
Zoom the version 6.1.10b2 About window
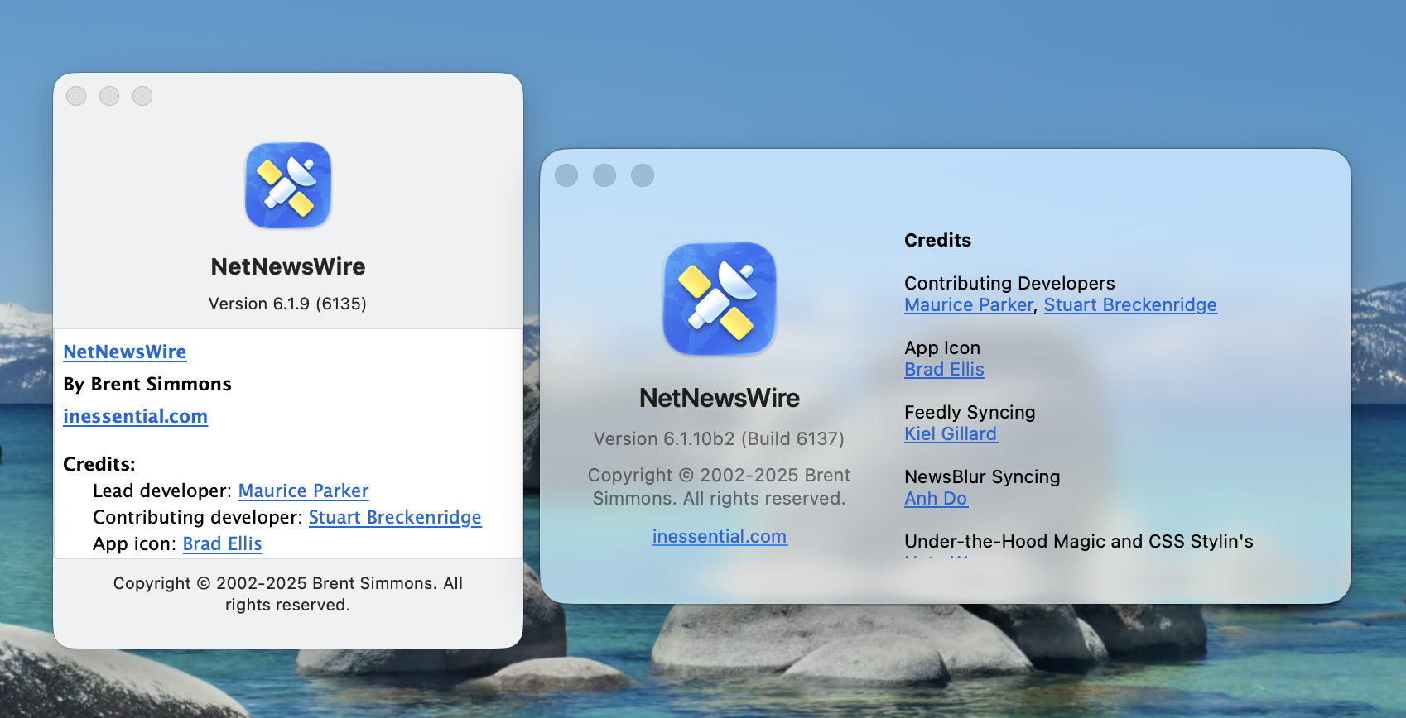point(643,175)
